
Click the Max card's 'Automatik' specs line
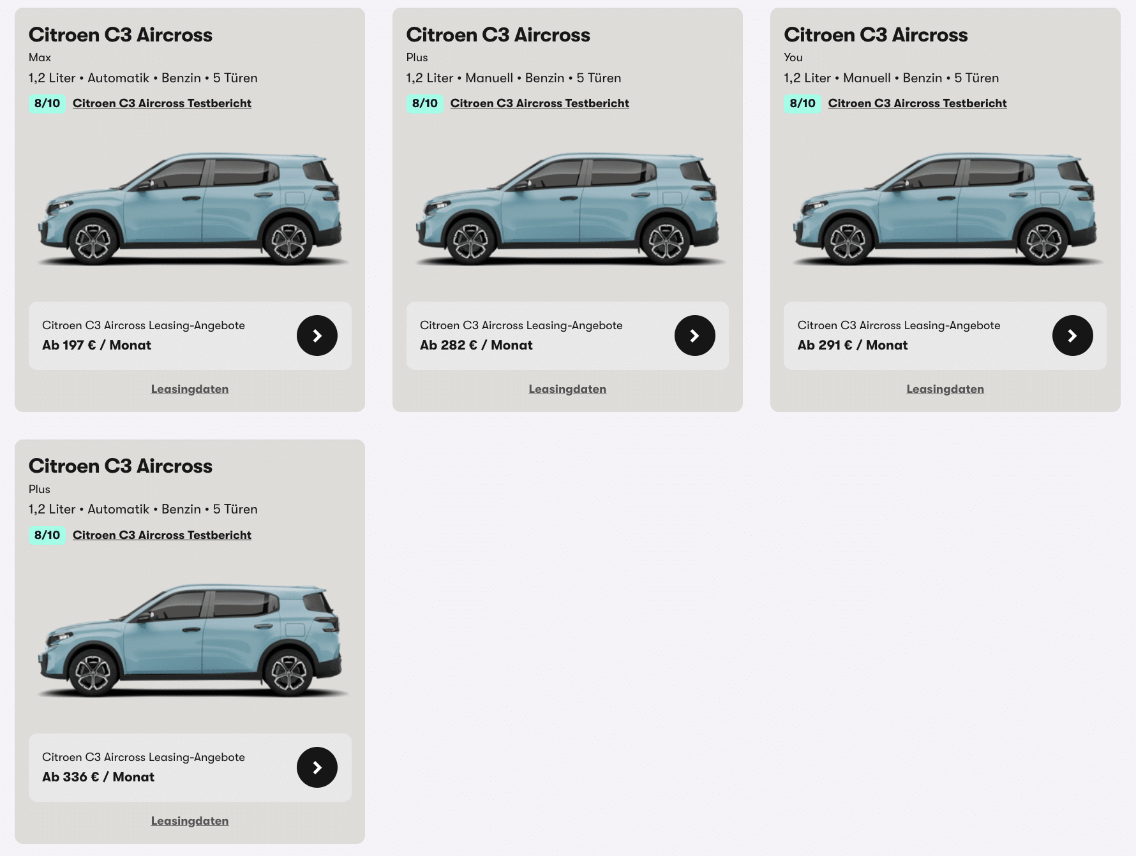(143, 78)
